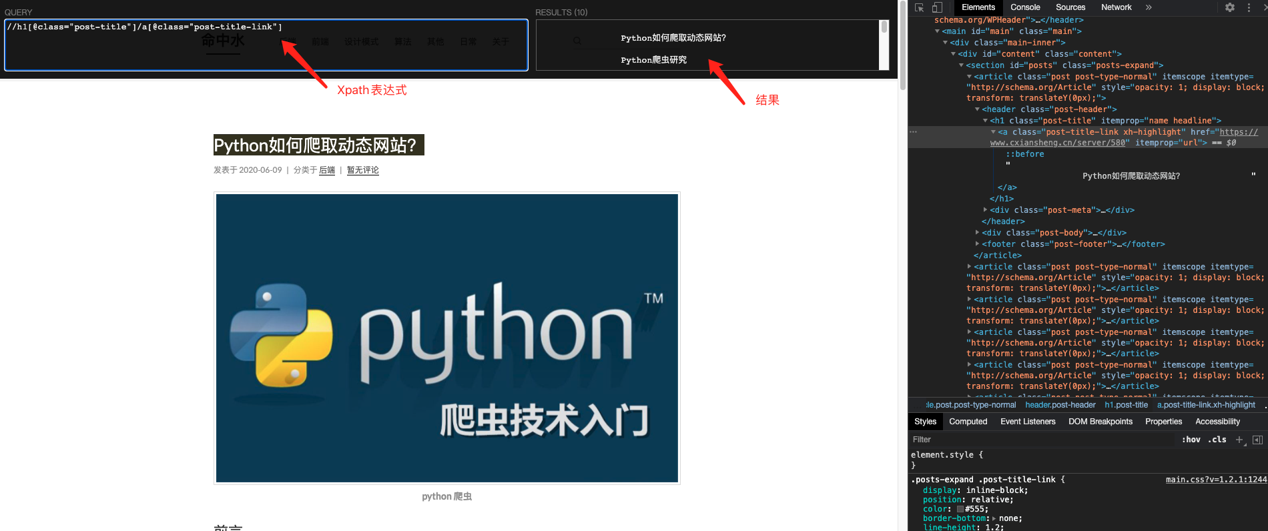Open the Sources tab

pos(1070,7)
